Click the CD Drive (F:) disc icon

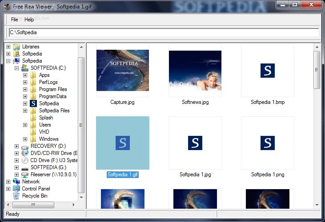25,160
